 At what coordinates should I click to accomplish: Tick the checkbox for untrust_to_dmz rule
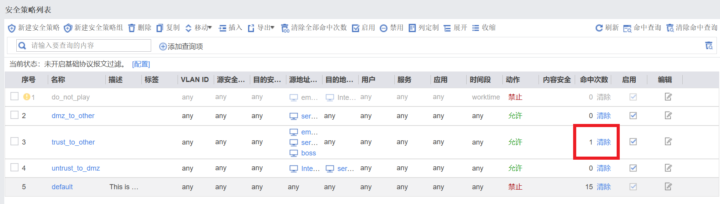pyautogui.click(x=14, y=167)
